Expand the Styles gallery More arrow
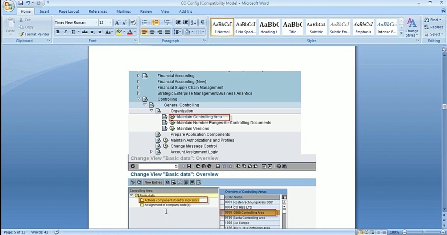The width and height of the screenshot is (447, 235). click(401, 33)
